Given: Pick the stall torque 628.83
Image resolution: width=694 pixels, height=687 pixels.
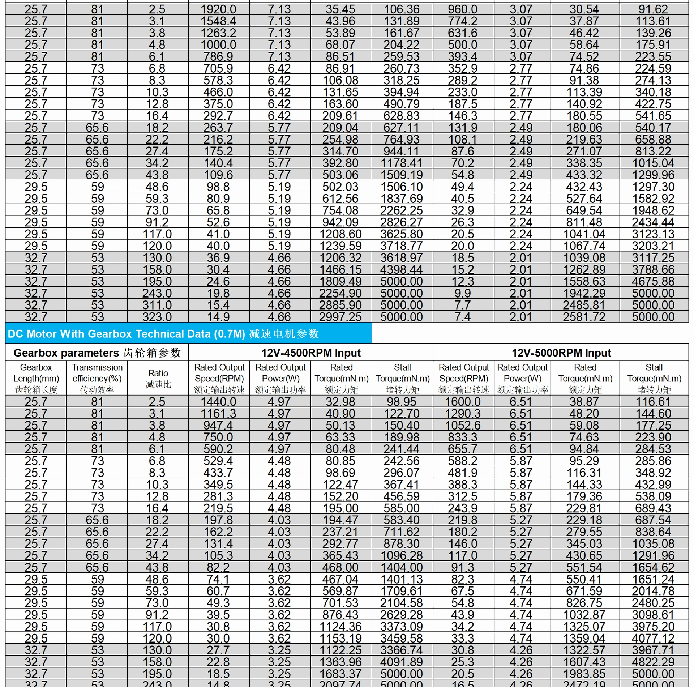Looking at the screenshot, I should tap(402, 116).
